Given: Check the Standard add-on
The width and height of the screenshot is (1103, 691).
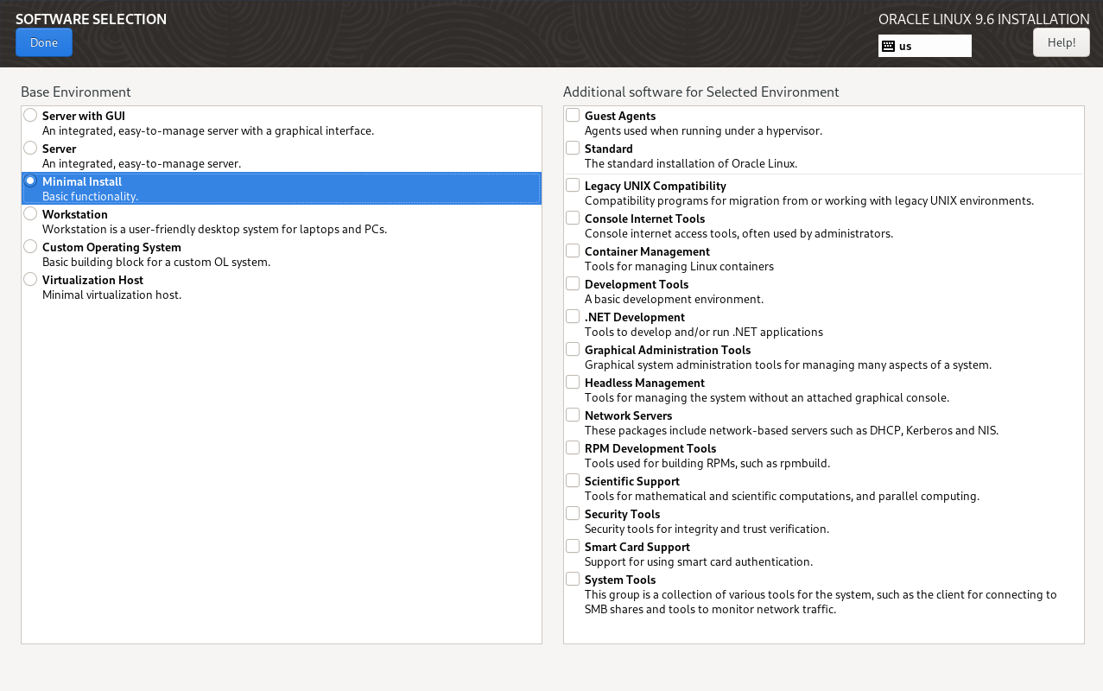Looking at the screenshot, I should point(573,149).
